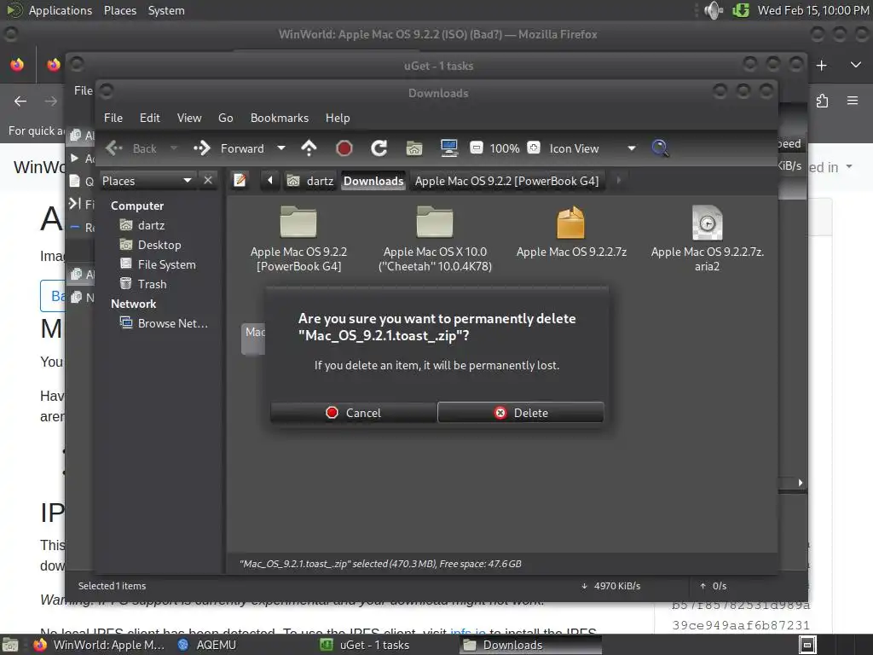The image size is (873, 655).
Task: Cancel the permanent delete dialog
Action: pos(354,413)
